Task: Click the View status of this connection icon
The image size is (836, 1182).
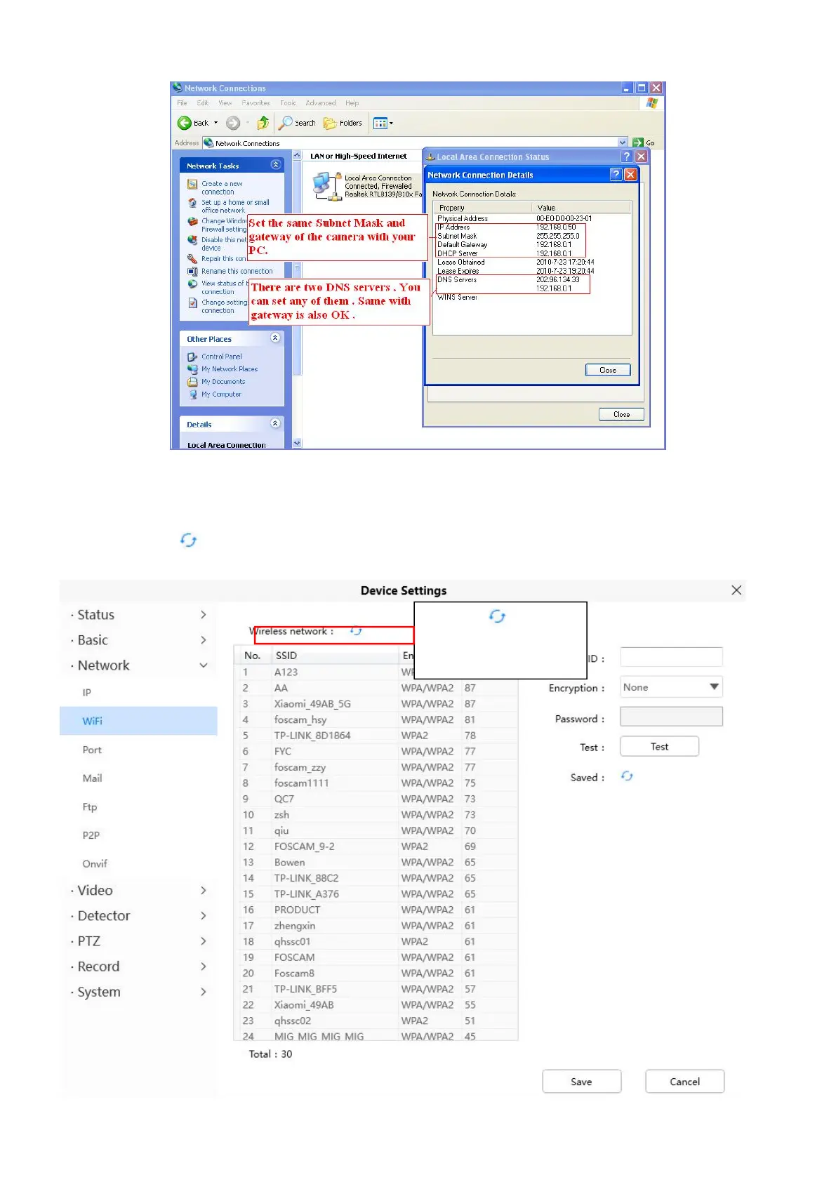Action: 192,284
